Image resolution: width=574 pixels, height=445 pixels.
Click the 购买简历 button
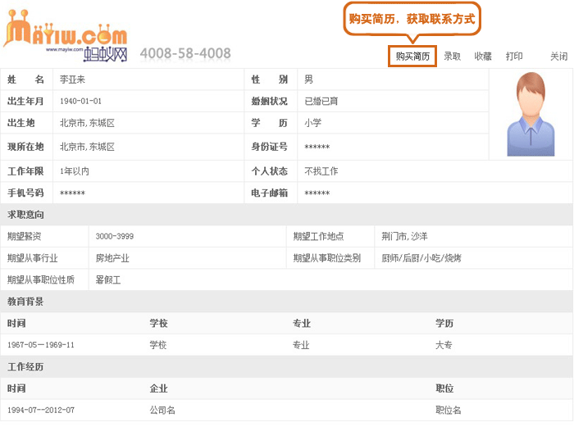tap(412, 57)
